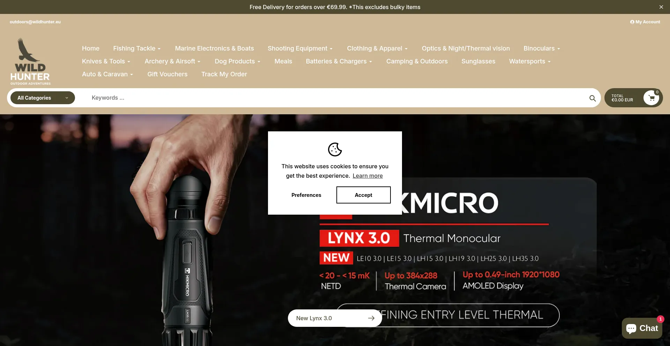Viewport: 670px width, 346px height.
Task: Open Optics & Night/Thermal vision
Action: pyautogui.click(x=466, y=48)
